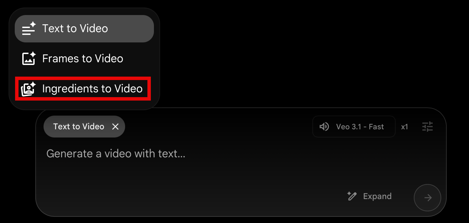
Task: Toggle the speaker audio icon
Action: click(x=324, y=127)
